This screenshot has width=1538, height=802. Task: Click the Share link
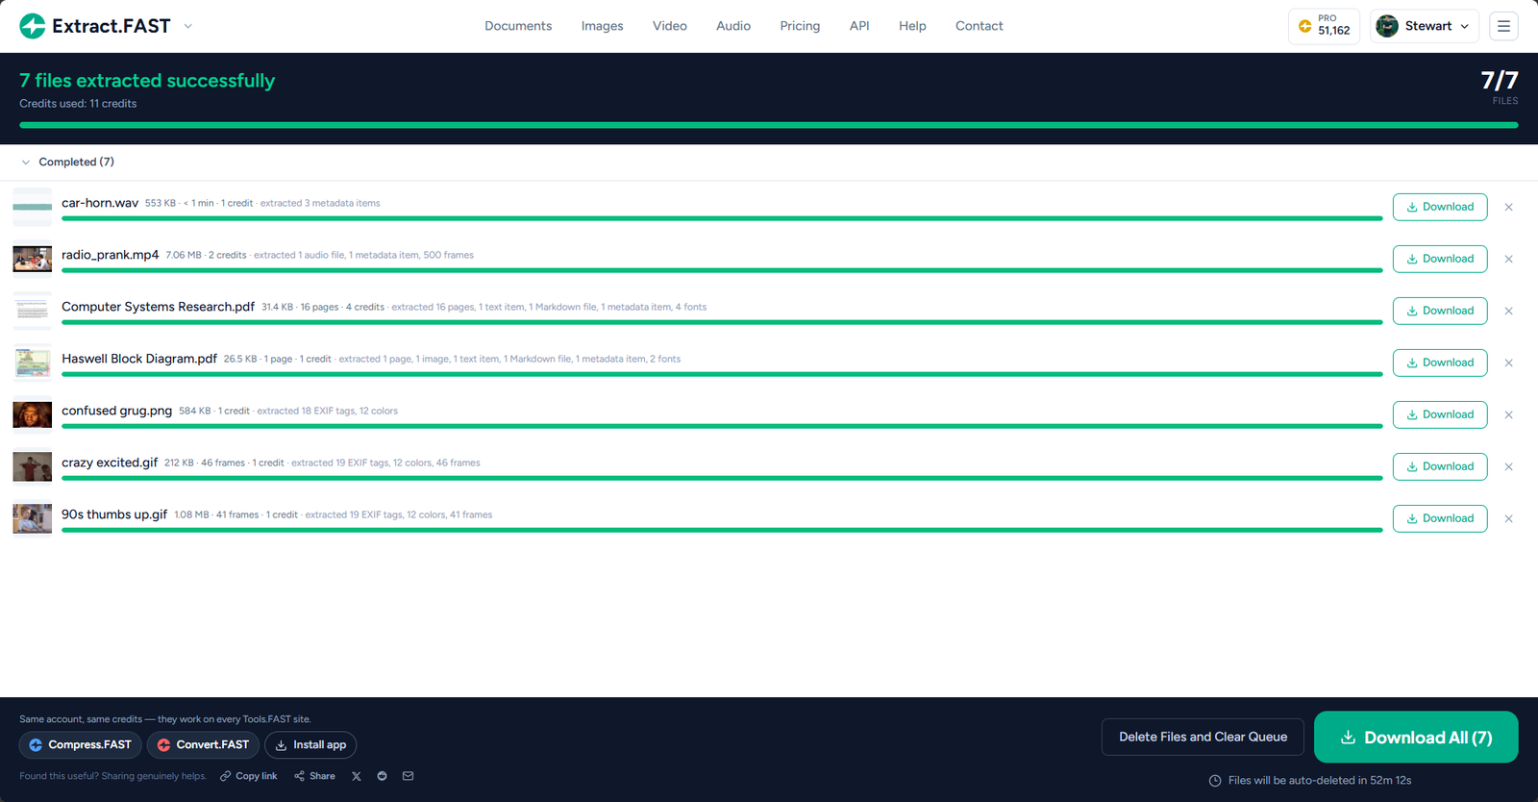point(315,776)
